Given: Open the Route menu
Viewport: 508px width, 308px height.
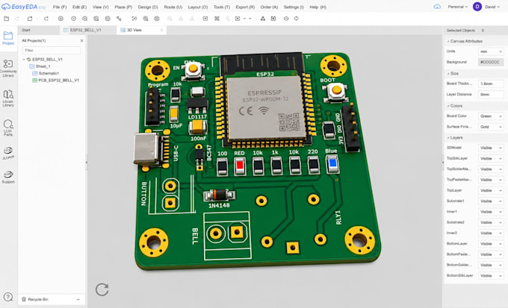Looking at the screenshot, I should [x=173, y=7].
